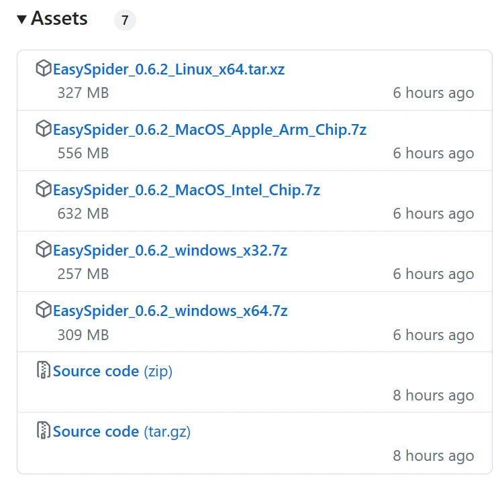Viewport: 504px width, 485px height.
Task: Collapse the Assets section triangle
Action: coord(21,19)
